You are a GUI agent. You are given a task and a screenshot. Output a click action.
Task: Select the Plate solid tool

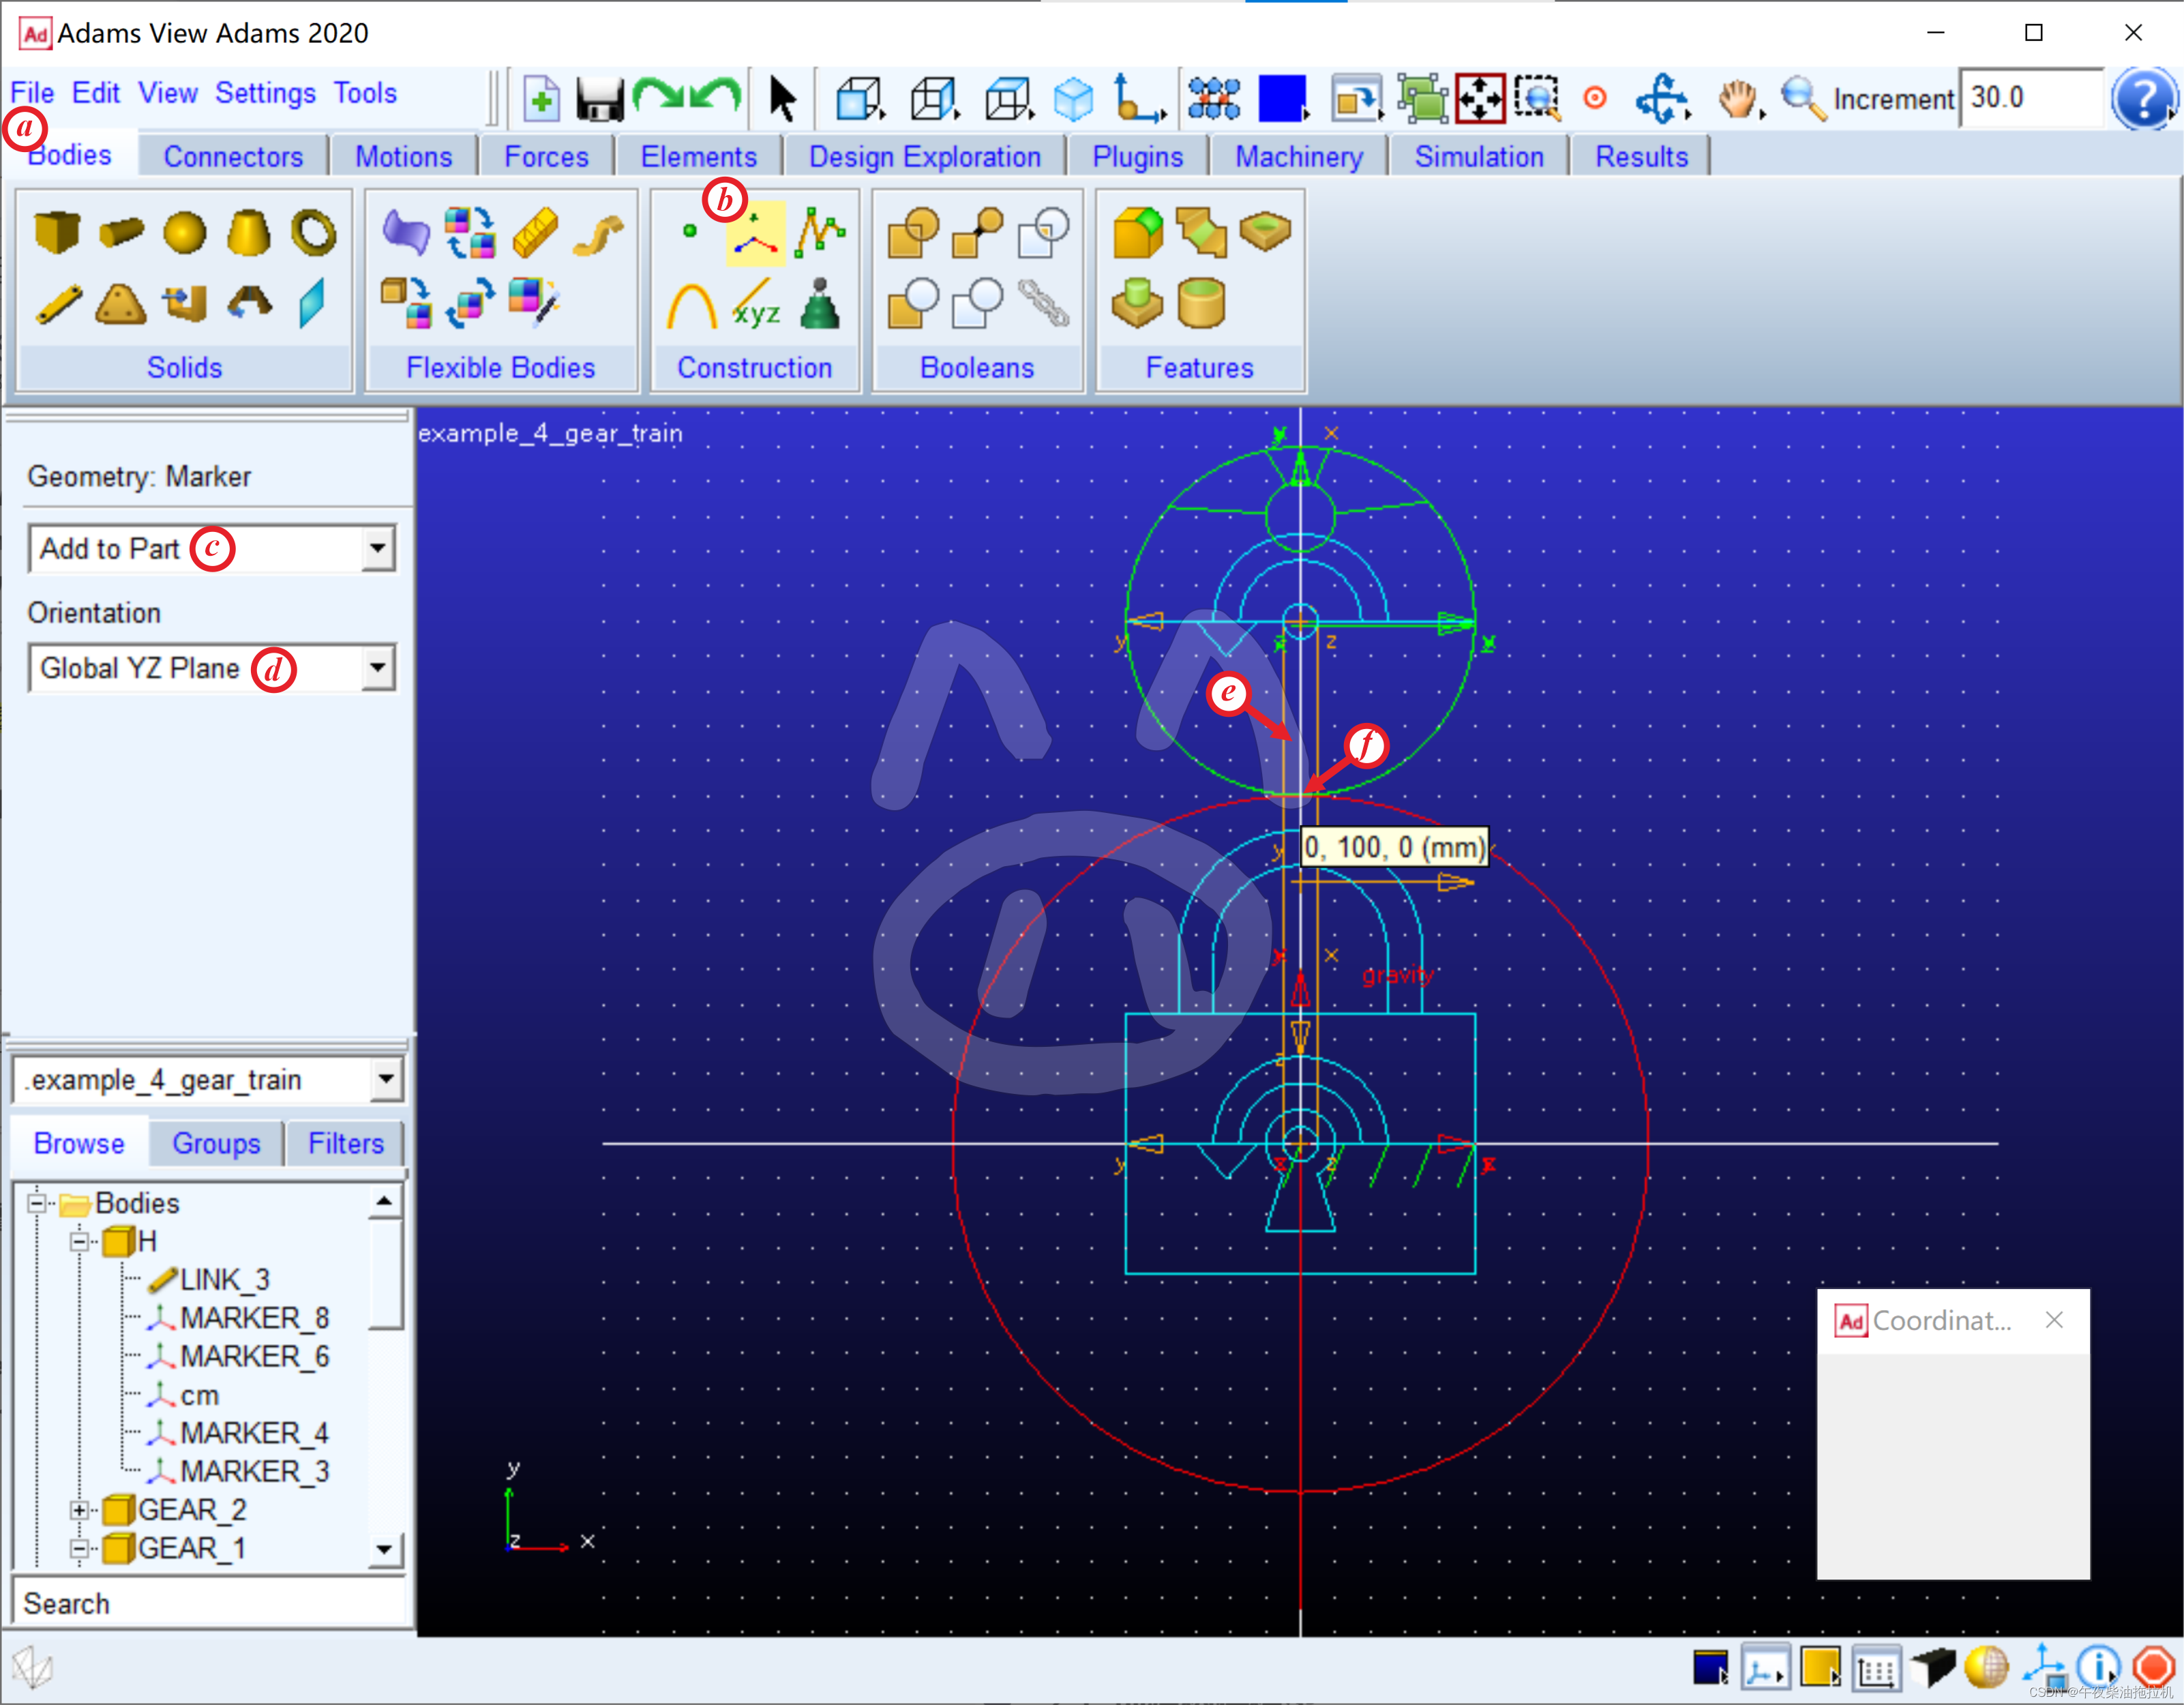[121, 304]
